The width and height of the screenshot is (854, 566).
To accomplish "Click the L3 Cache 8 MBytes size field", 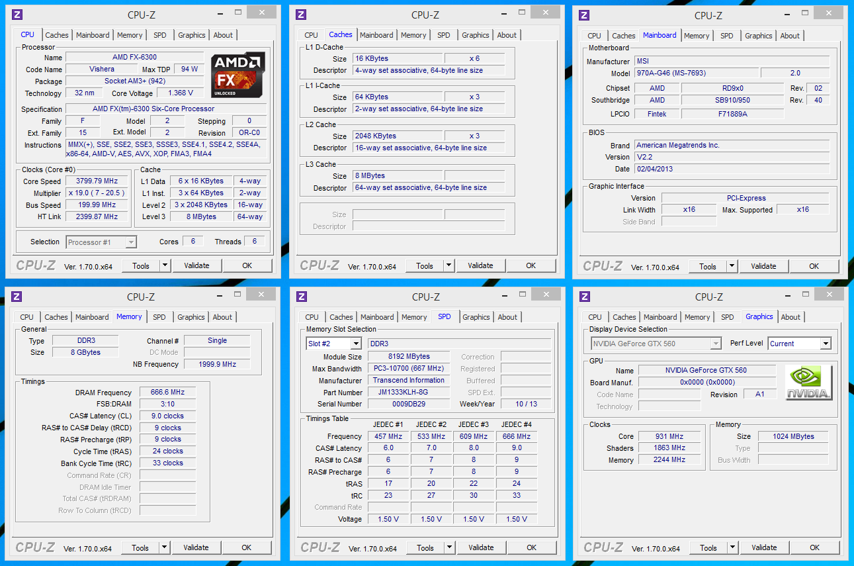I will [397, 175].
